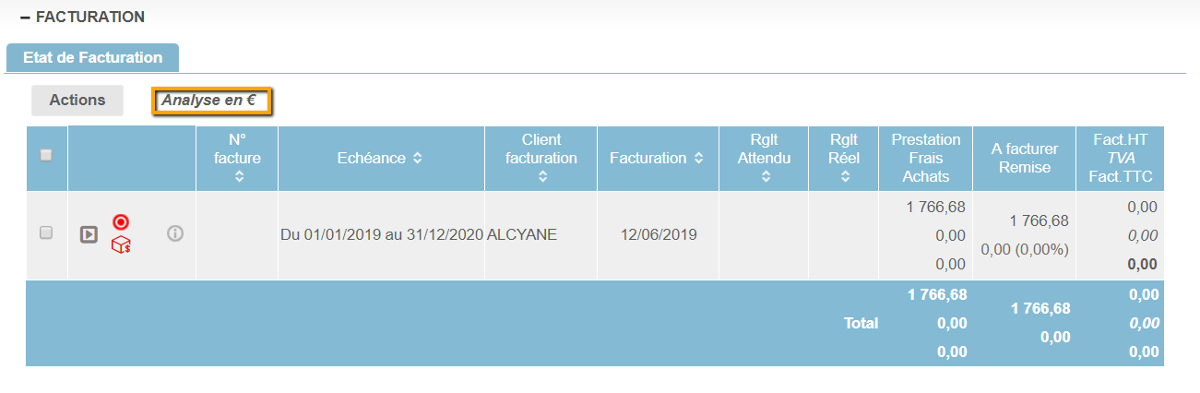Sort by Rglt Réel column arrows
Image resolution: width=1200 pixels, height=393 pixels.
[x=844, y=175]
